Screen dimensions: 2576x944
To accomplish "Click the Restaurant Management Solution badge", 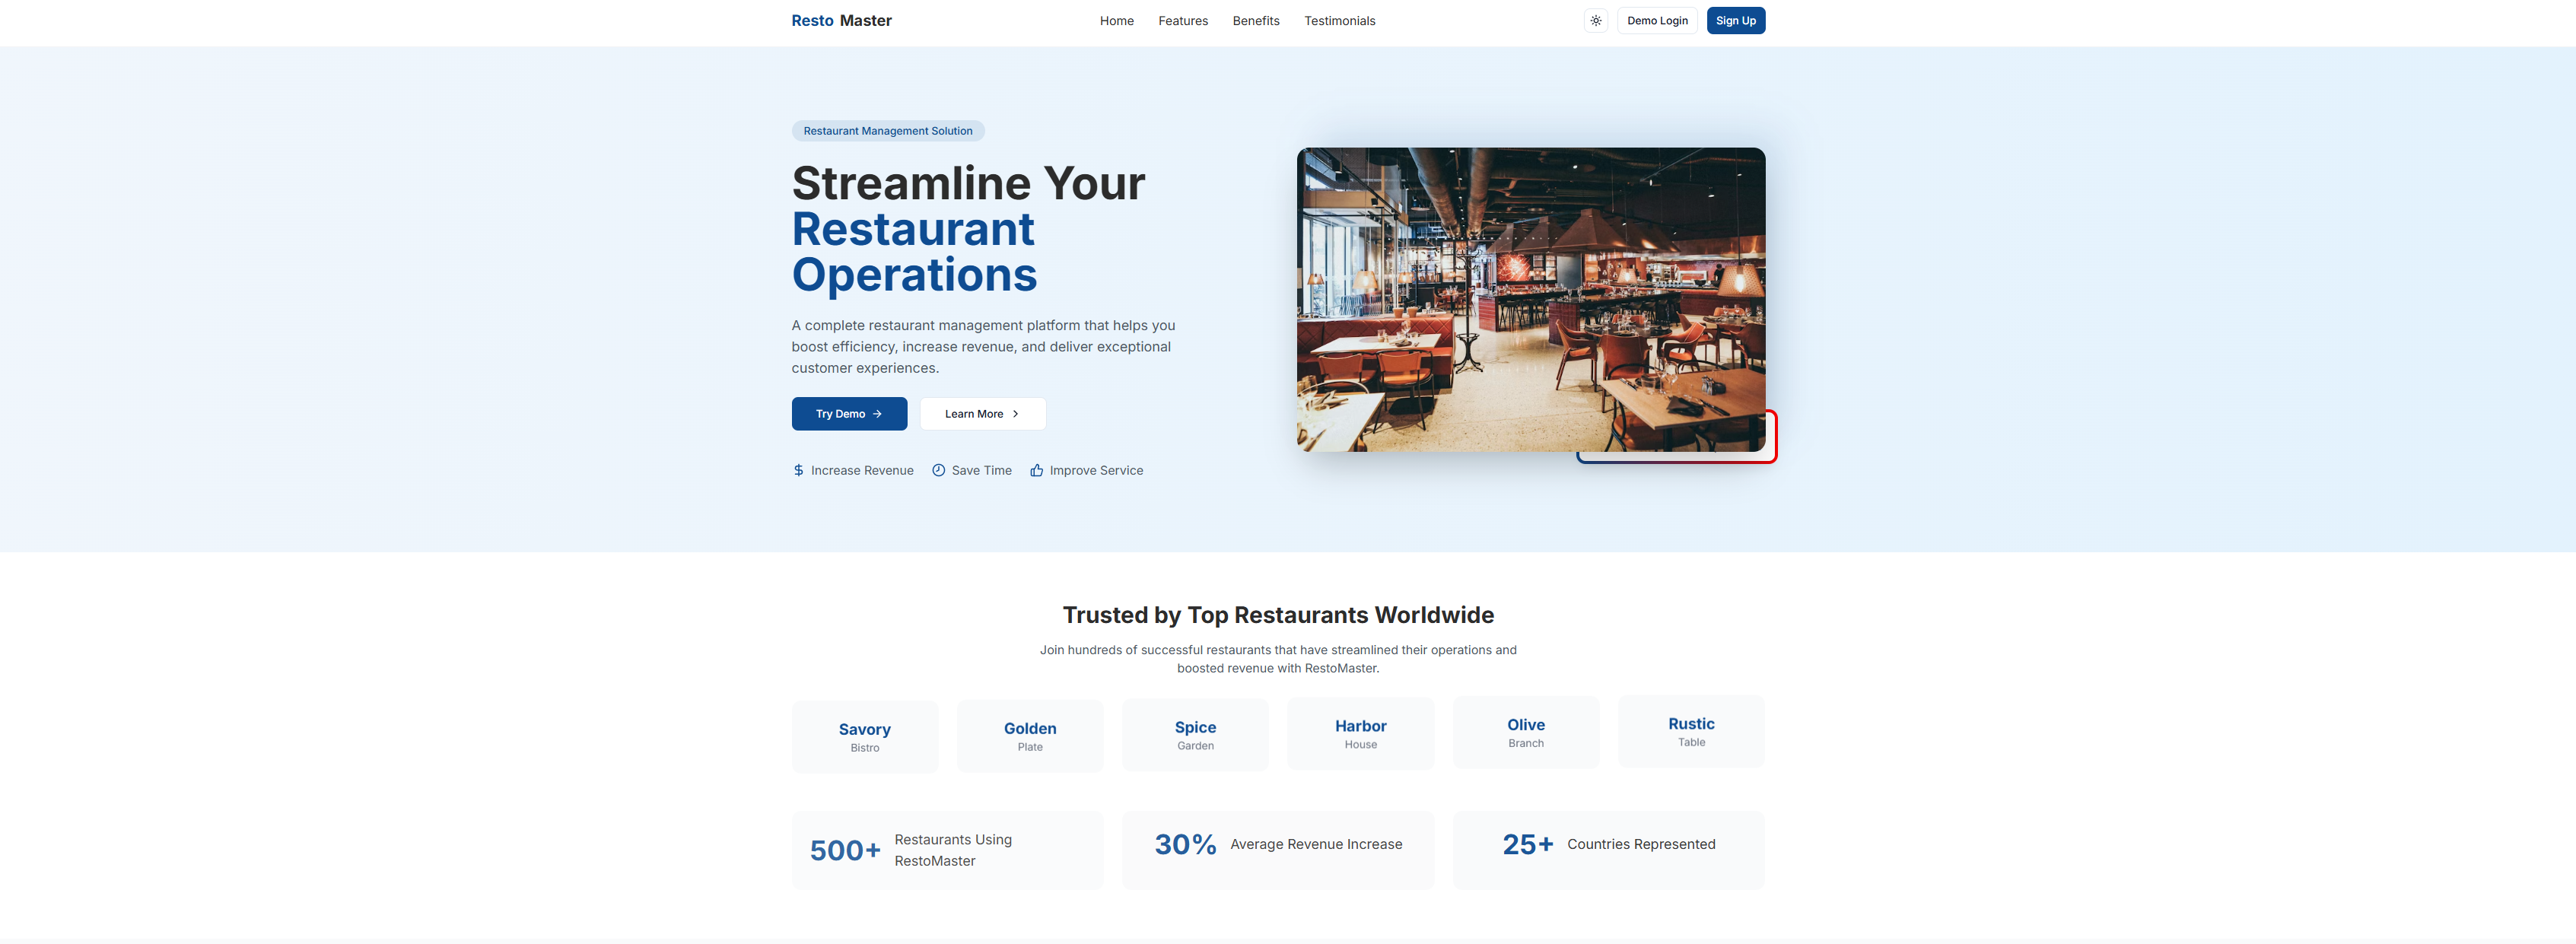I will tap(888, 131).
